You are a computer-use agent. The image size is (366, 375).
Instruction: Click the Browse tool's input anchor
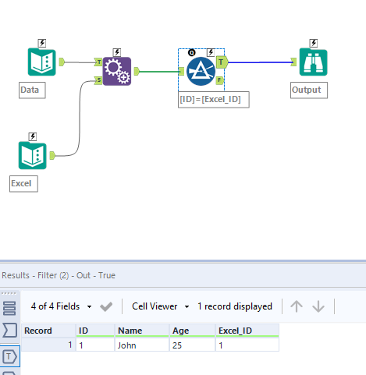pyautogui.click(x=293, y=62)
